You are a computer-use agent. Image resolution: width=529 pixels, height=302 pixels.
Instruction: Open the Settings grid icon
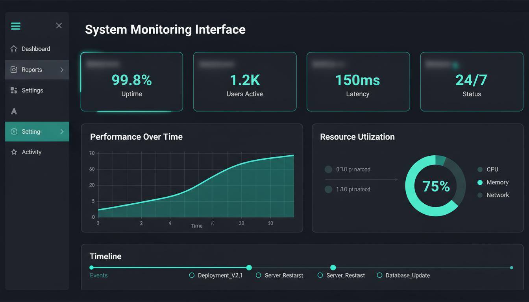pyautogui.click(x=14, y=90)
